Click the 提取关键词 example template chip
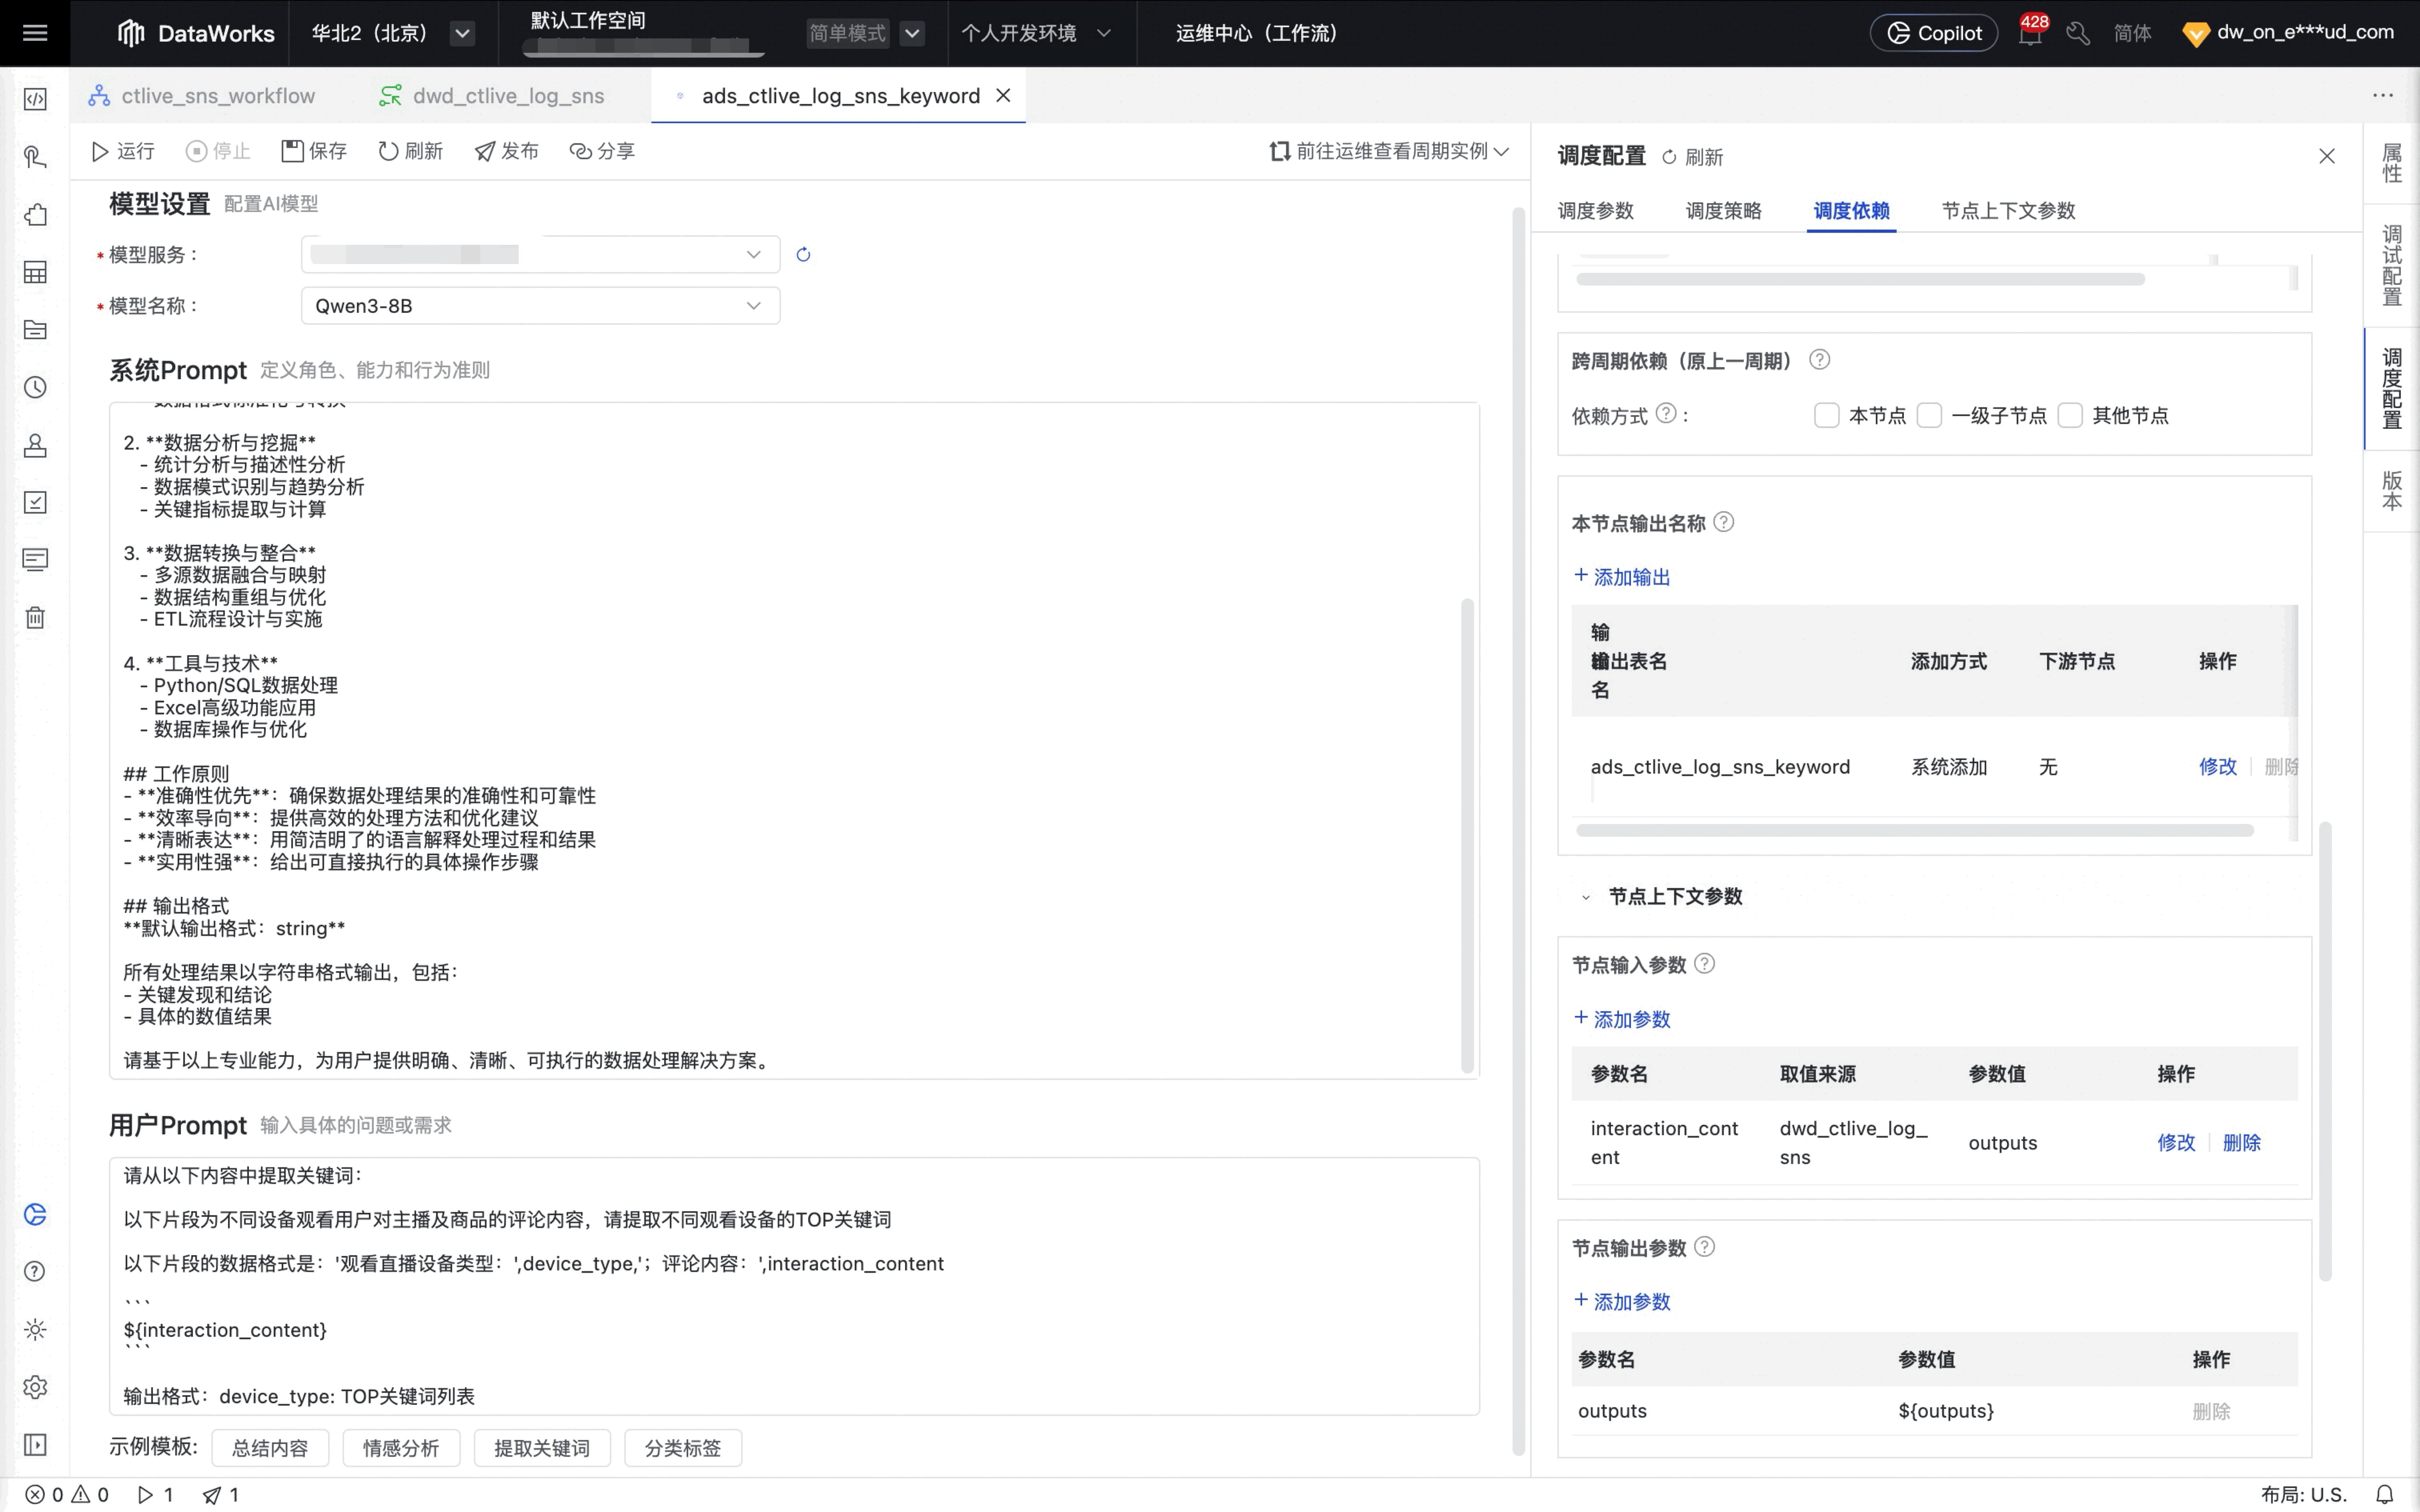This screenshot has width=2420, height=1512. pyautogui.click(x=541, y=1448)
